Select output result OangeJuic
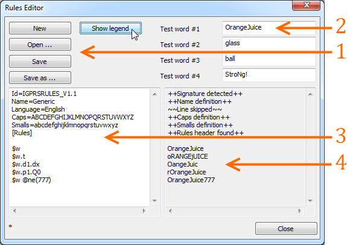 [x=183, y=164]
